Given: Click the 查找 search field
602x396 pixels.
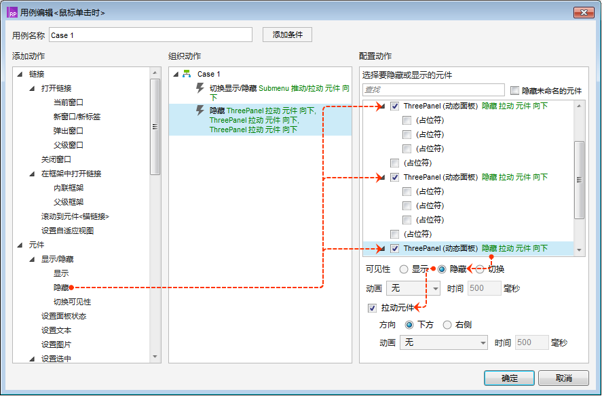Looking at the screenshot, I should tap(434, 90).
